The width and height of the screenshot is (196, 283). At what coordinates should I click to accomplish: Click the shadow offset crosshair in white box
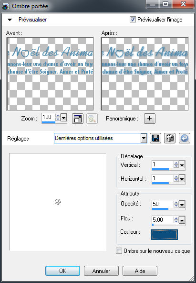[58, 202]
